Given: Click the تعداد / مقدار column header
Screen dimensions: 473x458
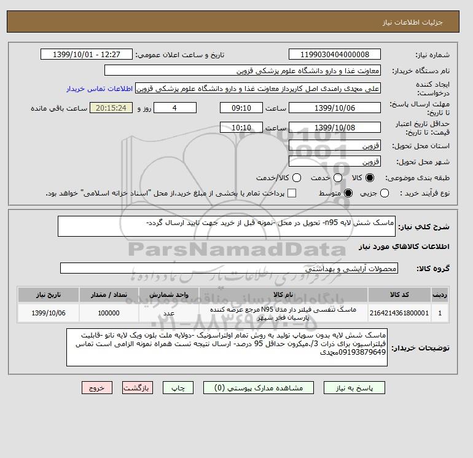Looking at the screenshot, I should (109, 294).
